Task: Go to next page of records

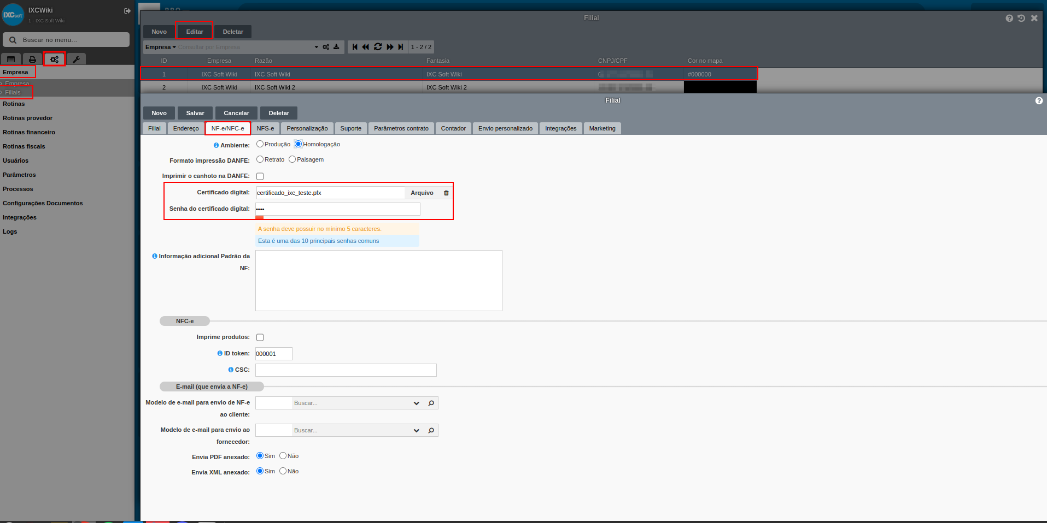Action: [x=390, y=47]
